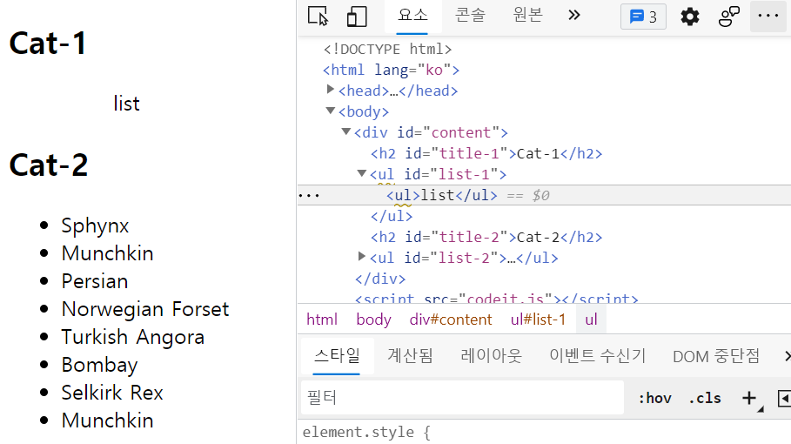Toggle device emulation mode icon
This screenshot has width=791, height=444.
coord(357,17)
